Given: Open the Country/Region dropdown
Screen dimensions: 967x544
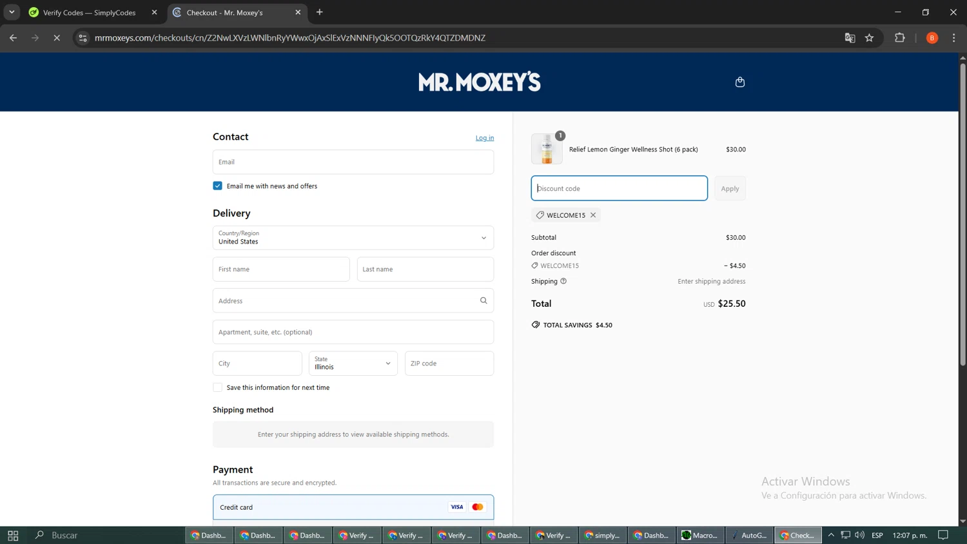Looking at the screenshot, I should click(x=353, y=238).
